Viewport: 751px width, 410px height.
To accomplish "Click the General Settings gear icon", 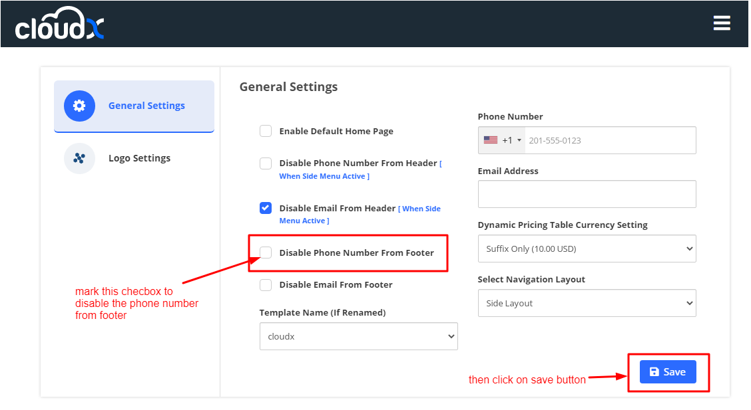I will (79, 106).
